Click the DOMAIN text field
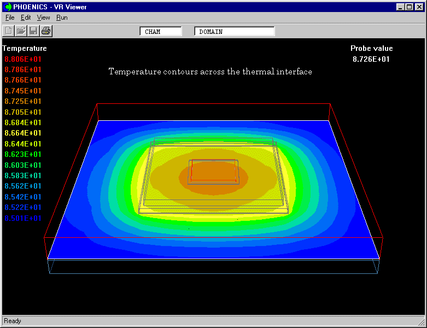The width and height of the screenshot is (427, 328). point(234,32)
